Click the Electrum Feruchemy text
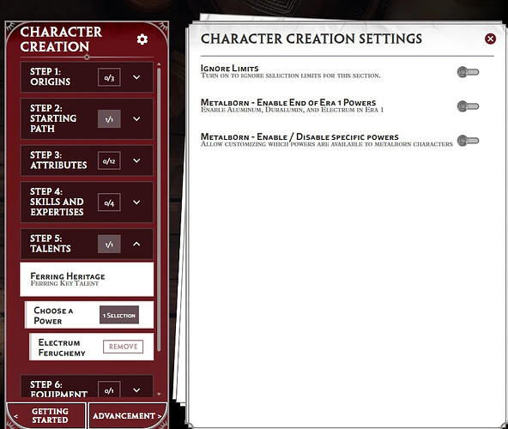Image resolution: width=508 pixels, height=429 pixels. pyautogui.click(x=62, y=347)
